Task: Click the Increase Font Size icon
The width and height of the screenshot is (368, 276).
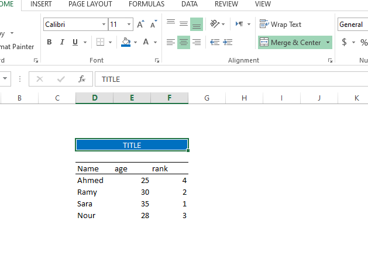Action: [x=140, y=25]
